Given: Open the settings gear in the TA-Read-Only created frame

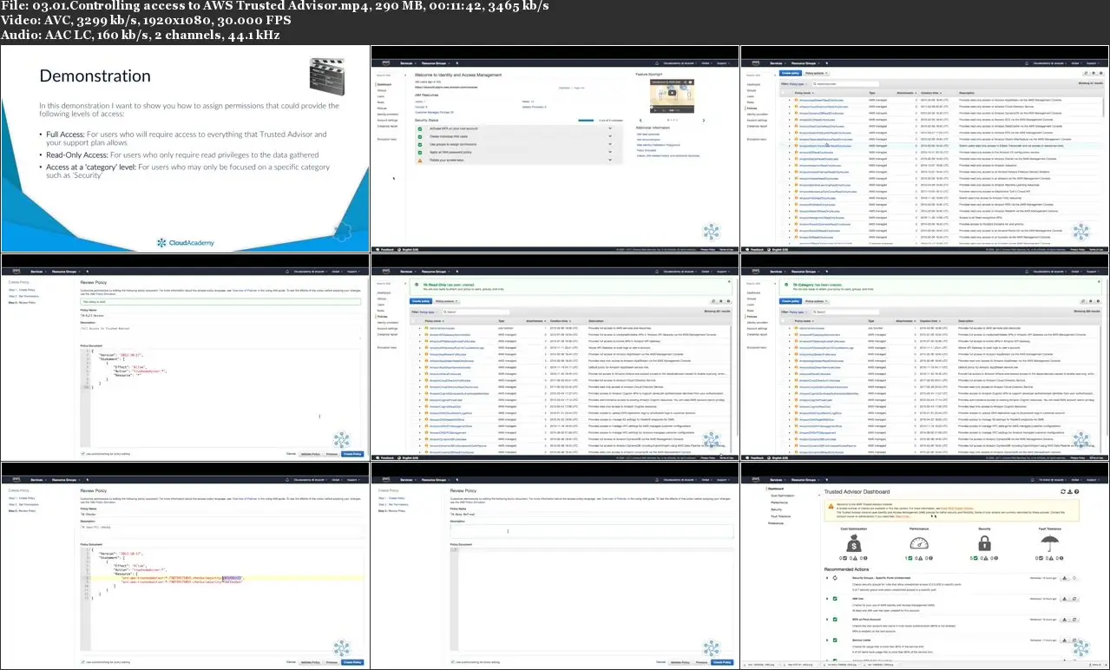Looking at the screenshot, I should [723, 301].
